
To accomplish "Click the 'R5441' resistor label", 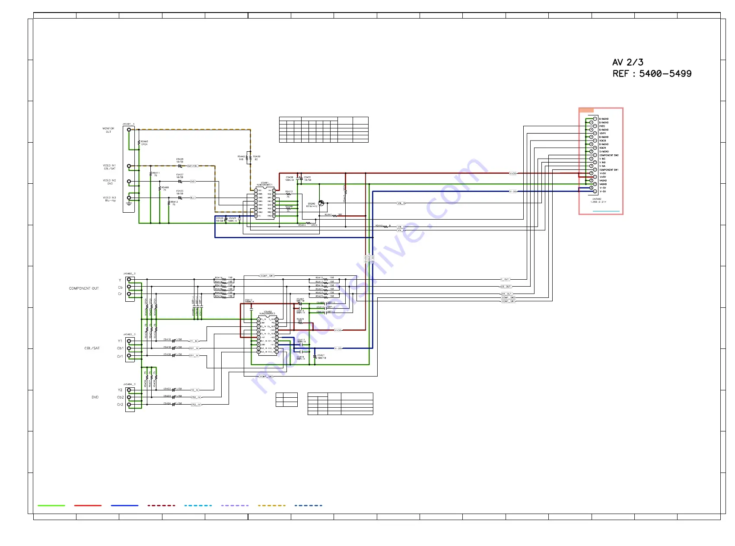I will [x=328, y=214].
